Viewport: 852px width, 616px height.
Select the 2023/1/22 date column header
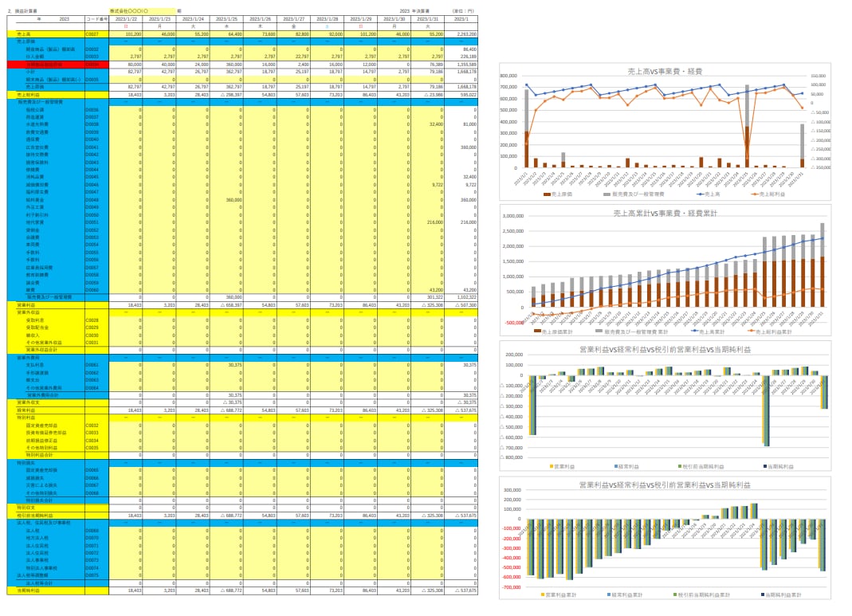tap(126, 19)
